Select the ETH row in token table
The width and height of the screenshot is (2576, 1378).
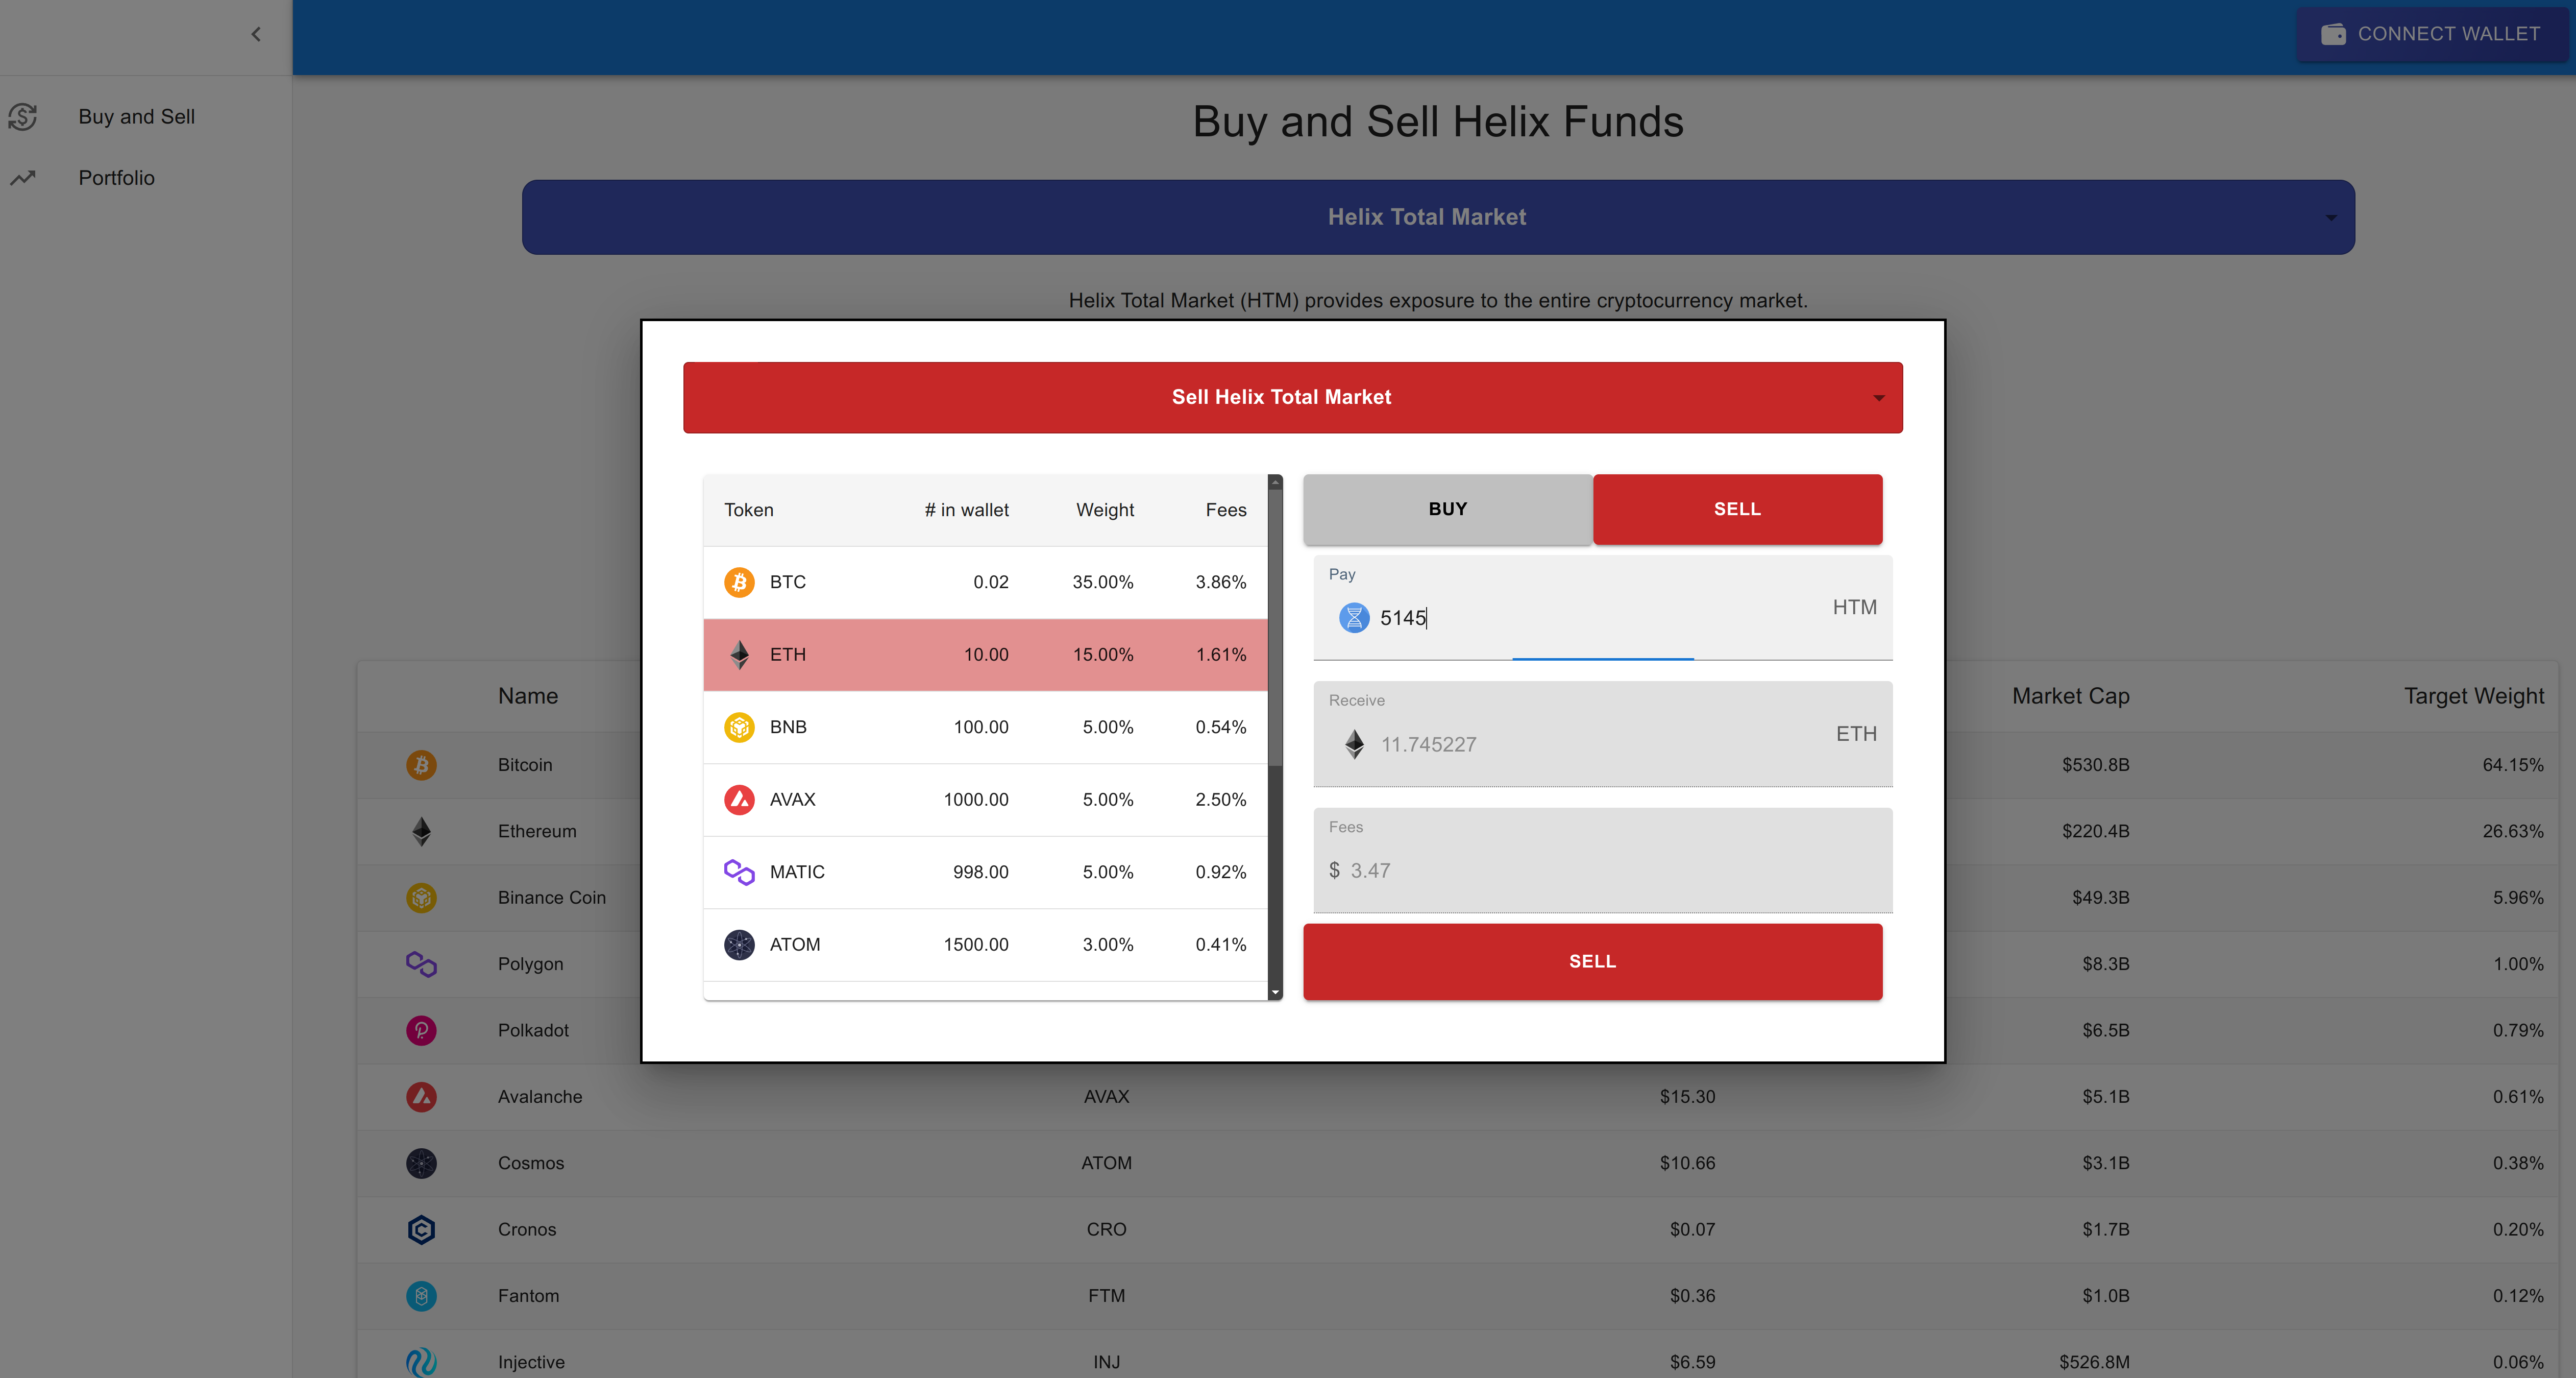pos(985,654)
